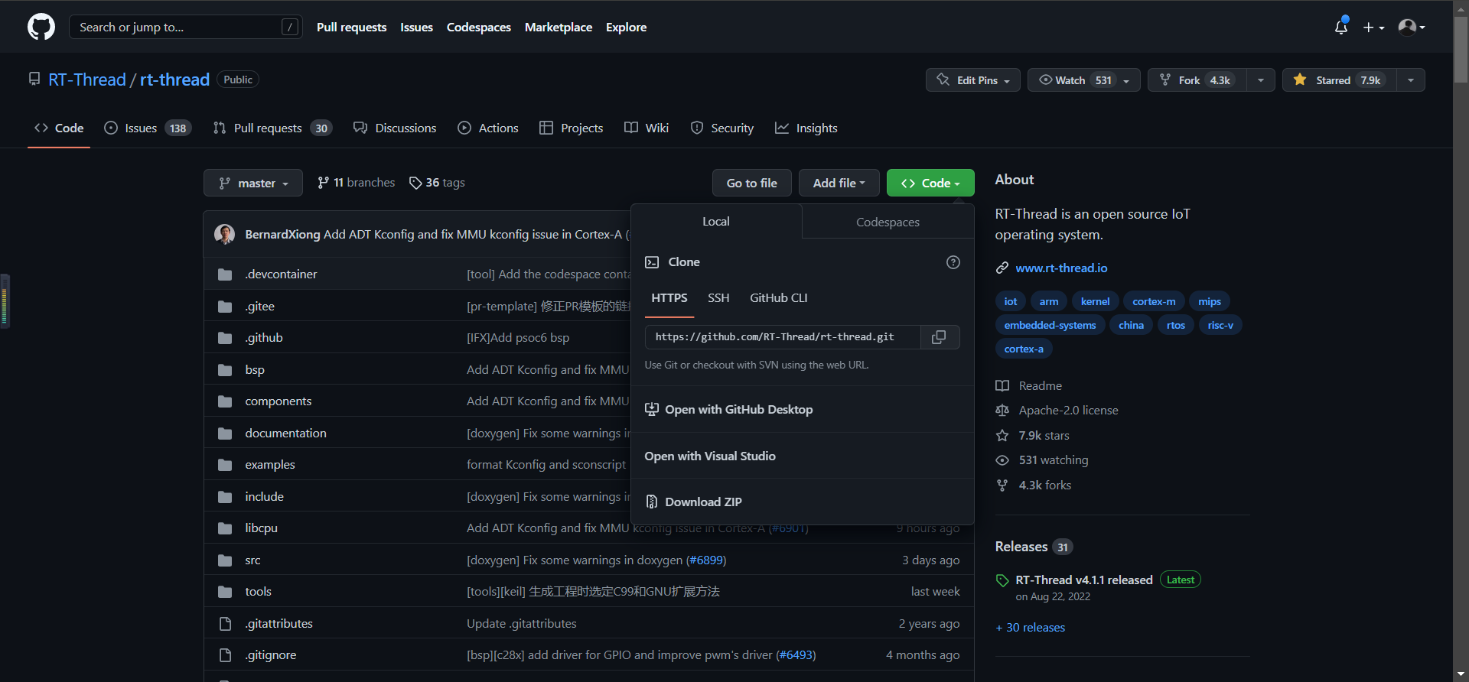Open the Watch notifications dropdown
This screenshot has width=1469, height=682.
pos(1084,80)
